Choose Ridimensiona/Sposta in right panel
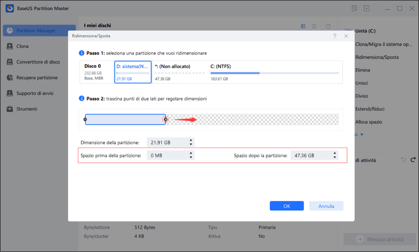 tap(377, 57)
